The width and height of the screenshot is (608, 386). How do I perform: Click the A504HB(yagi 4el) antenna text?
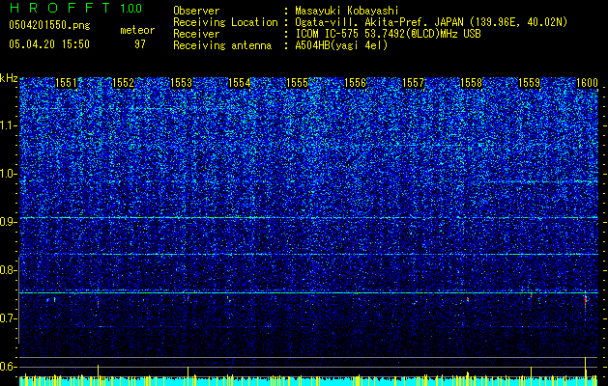(341, 45)
